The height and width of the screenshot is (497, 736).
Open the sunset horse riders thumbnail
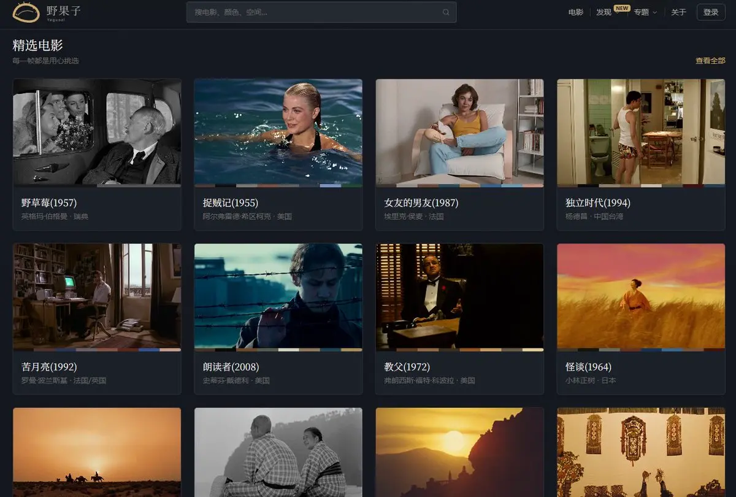tap(97, 452)
